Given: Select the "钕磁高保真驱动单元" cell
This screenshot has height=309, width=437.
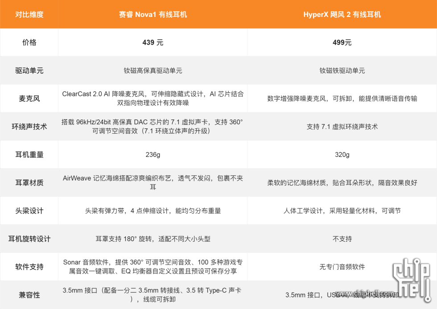Looking at the screenshot, I should click(153, 70).
